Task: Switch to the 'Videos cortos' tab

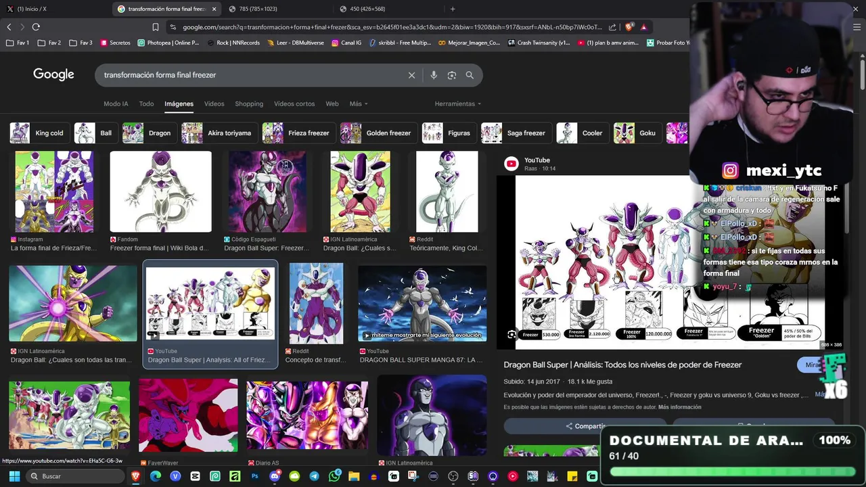Action: 294,103
